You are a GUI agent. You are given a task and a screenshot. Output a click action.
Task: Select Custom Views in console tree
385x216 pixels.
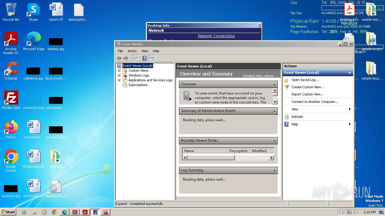click(138, 70)
